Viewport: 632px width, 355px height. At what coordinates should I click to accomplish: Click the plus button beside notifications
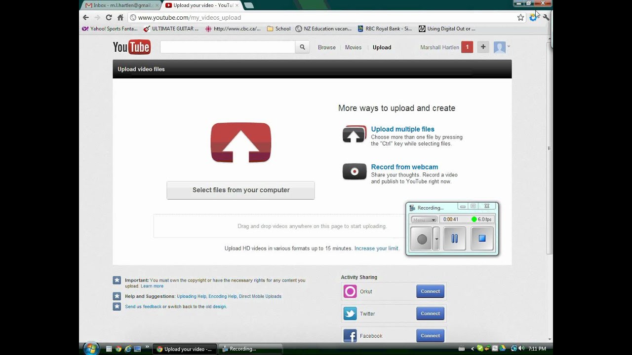[483, 47]
